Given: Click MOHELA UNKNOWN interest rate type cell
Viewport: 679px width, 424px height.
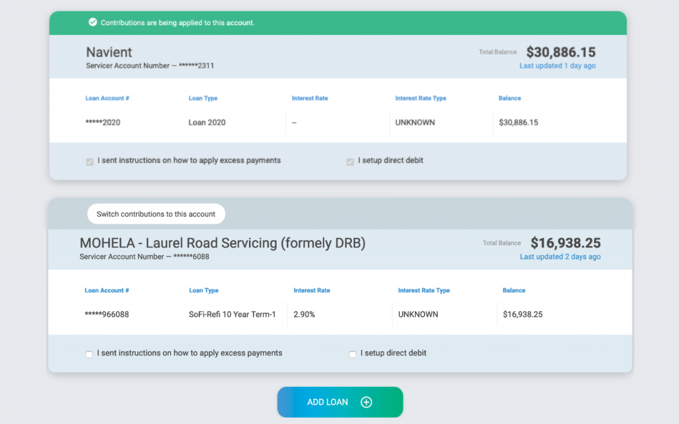Looking at the screenshot, I should pyautogui.click(x=418, y=315).
